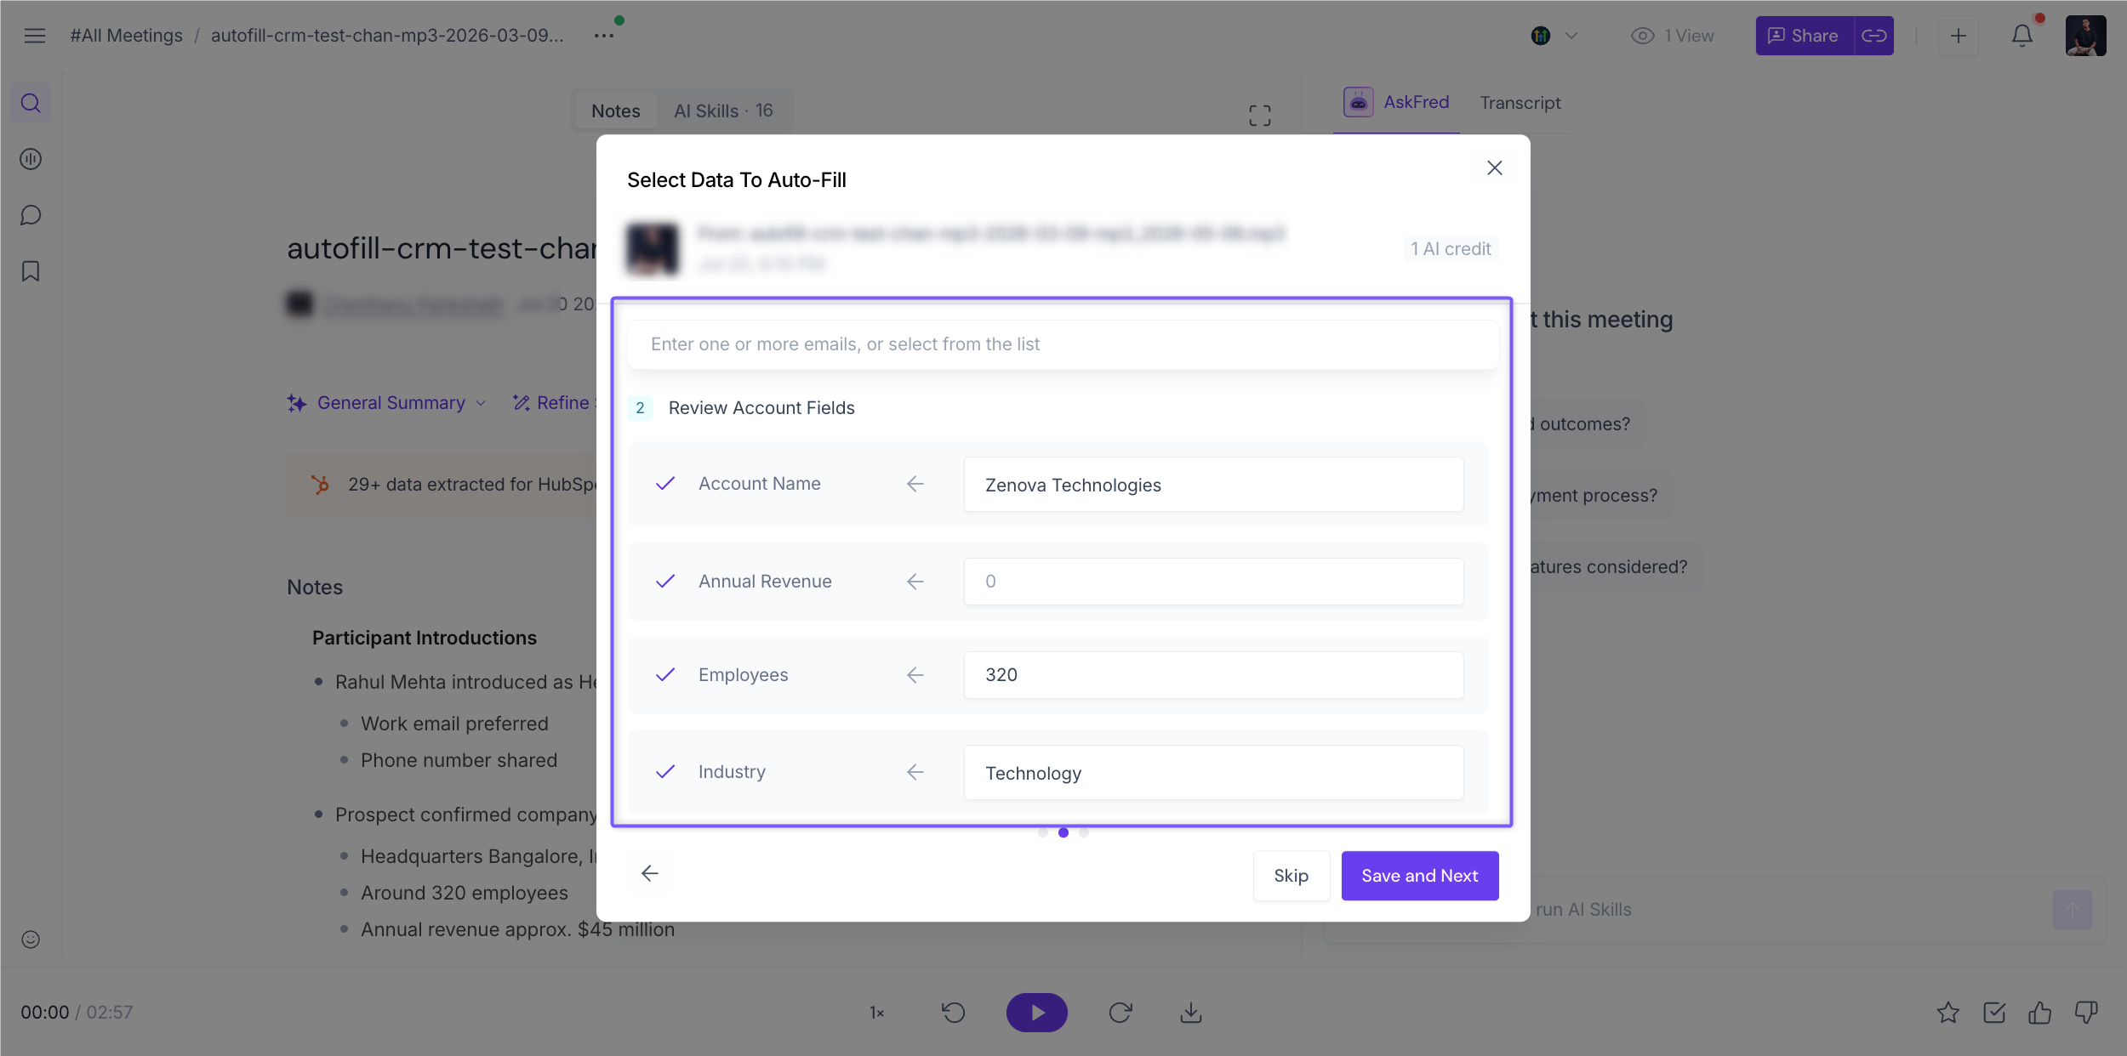
Task: Click the task checkbox icon in footer
Action: (x=1994, y=1013)
